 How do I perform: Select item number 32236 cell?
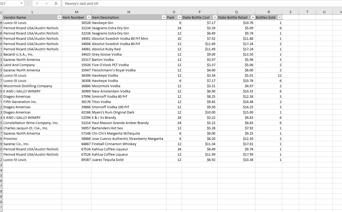tap(77, 33)
